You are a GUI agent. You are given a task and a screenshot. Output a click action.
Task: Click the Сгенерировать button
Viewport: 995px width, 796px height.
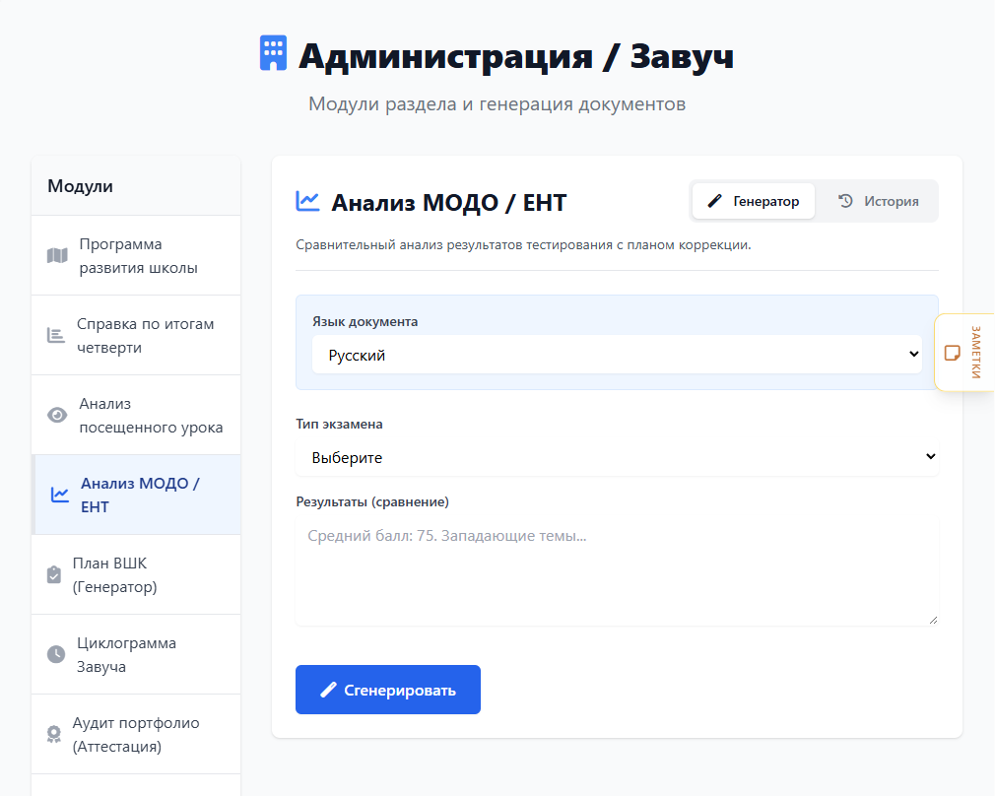tap(388, 690)
